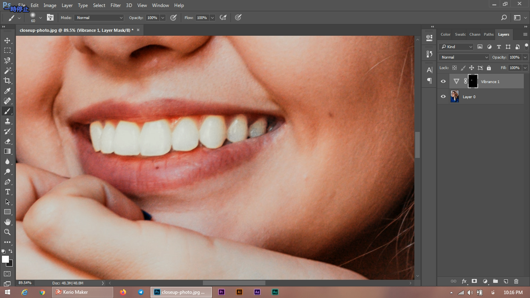Open the tool preset picker arrow
530x298 pixels.
19,18
